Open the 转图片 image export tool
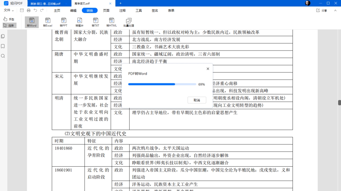 click(x=79, y=22)
